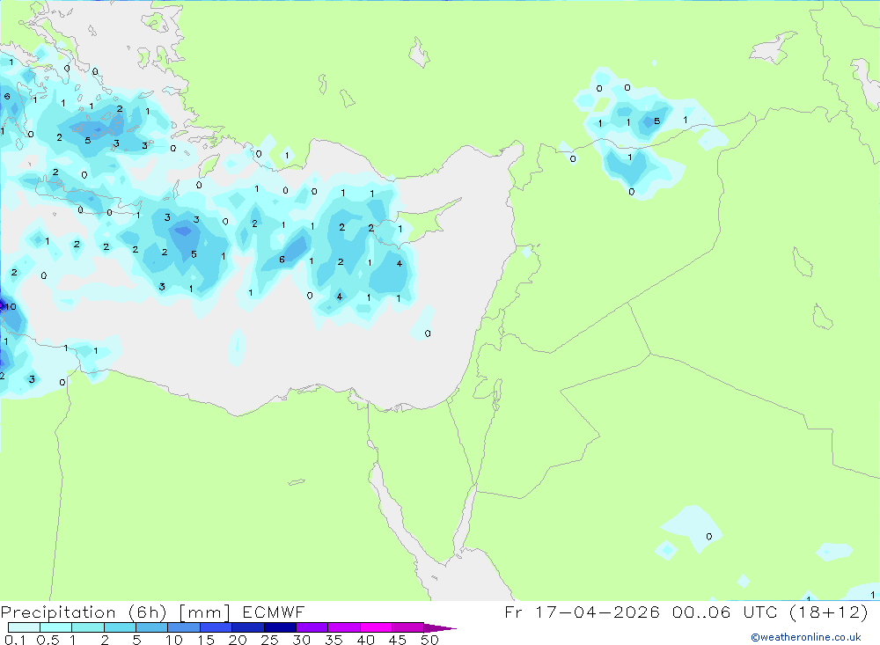Click the '[mm]' unit label
This screenshot has height=645, width=880.
pos(204,612)
